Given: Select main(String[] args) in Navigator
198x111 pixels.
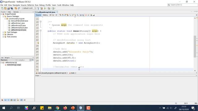Looking at the screenshot, I should click(x=14, y=65).
